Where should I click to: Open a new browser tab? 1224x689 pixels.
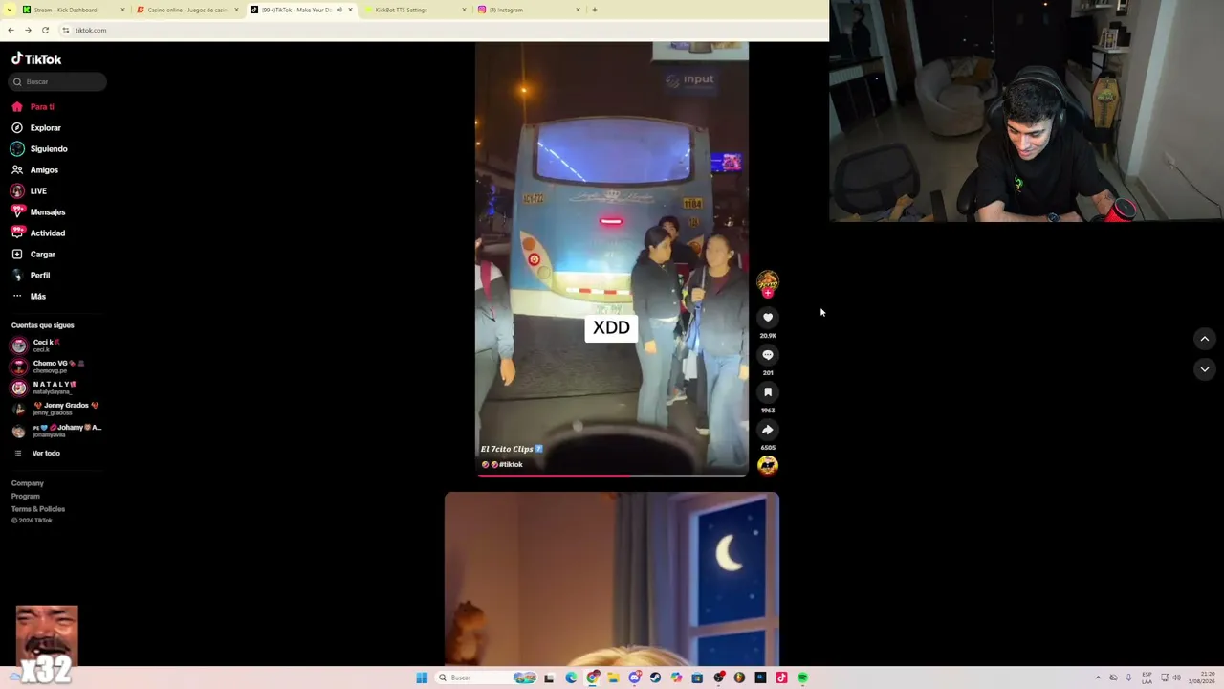click(595, 10)
